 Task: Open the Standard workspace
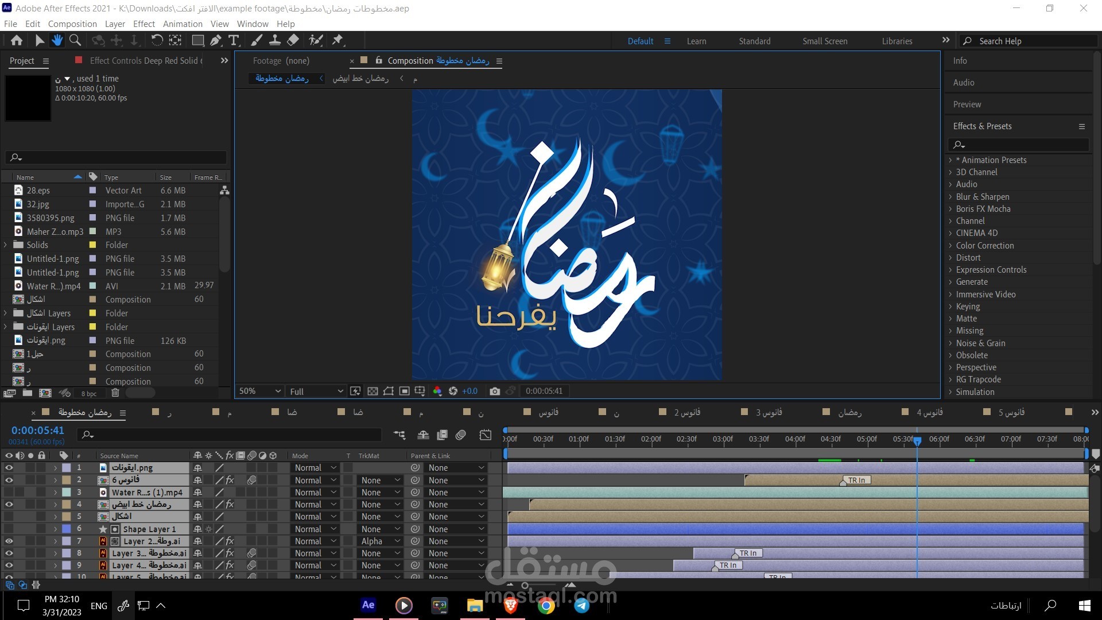754,41
